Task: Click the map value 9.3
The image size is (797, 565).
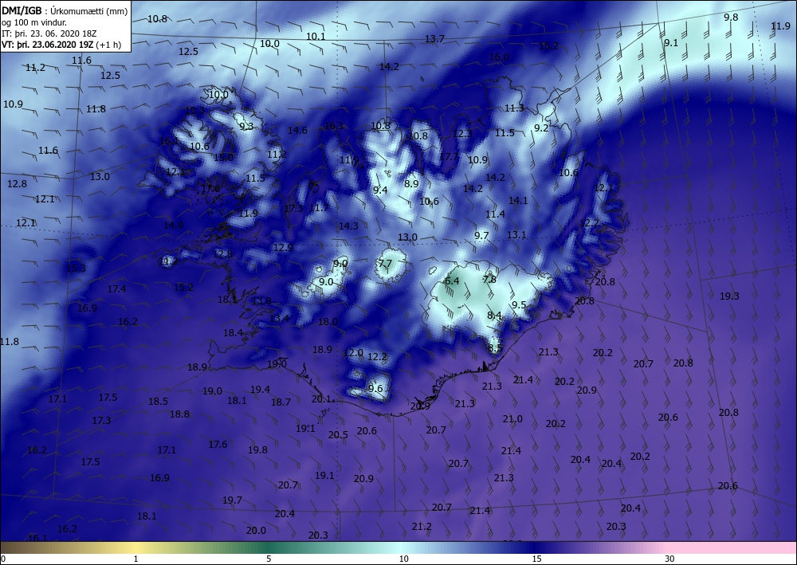Action: 246,126
